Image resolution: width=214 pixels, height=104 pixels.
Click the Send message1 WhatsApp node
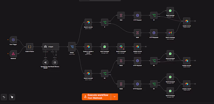click(105, 47)
